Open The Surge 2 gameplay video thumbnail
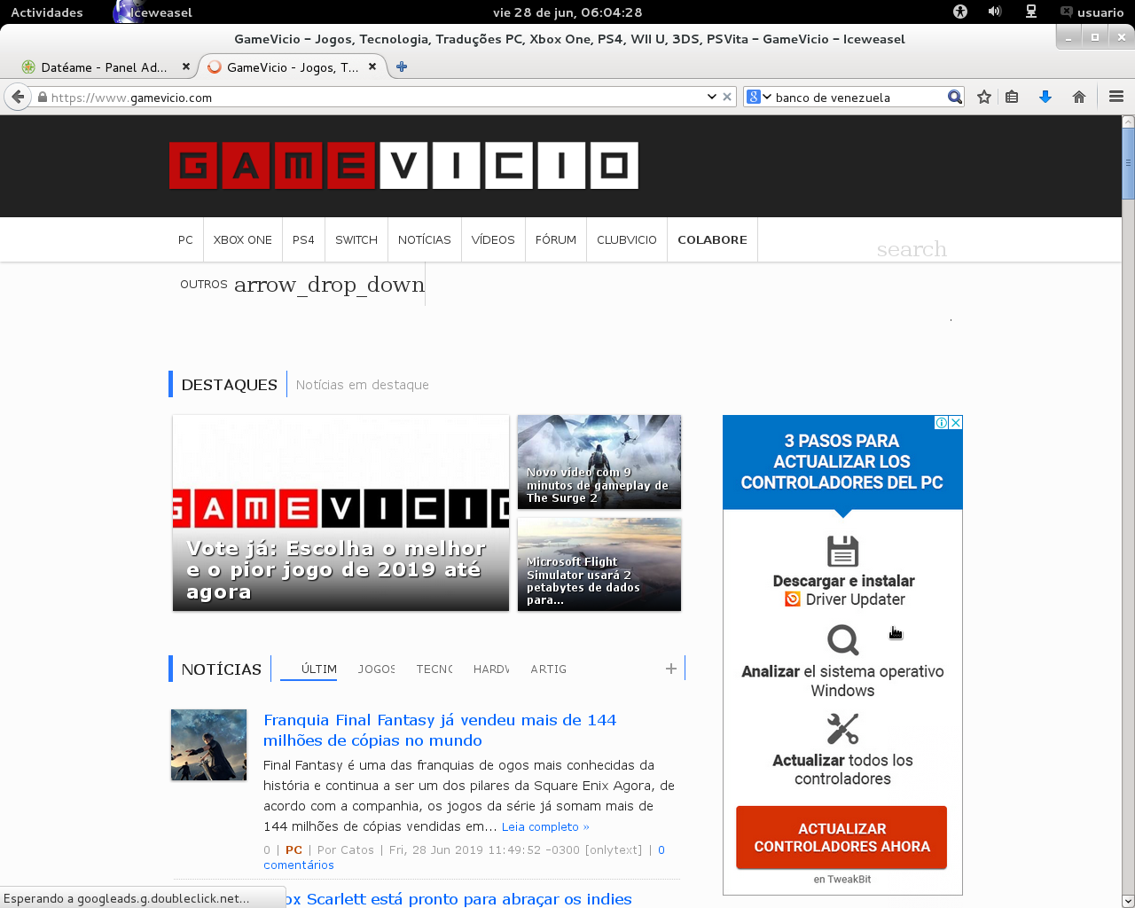1135x908 pixels. pyautogui.click(x=599, y=462)
